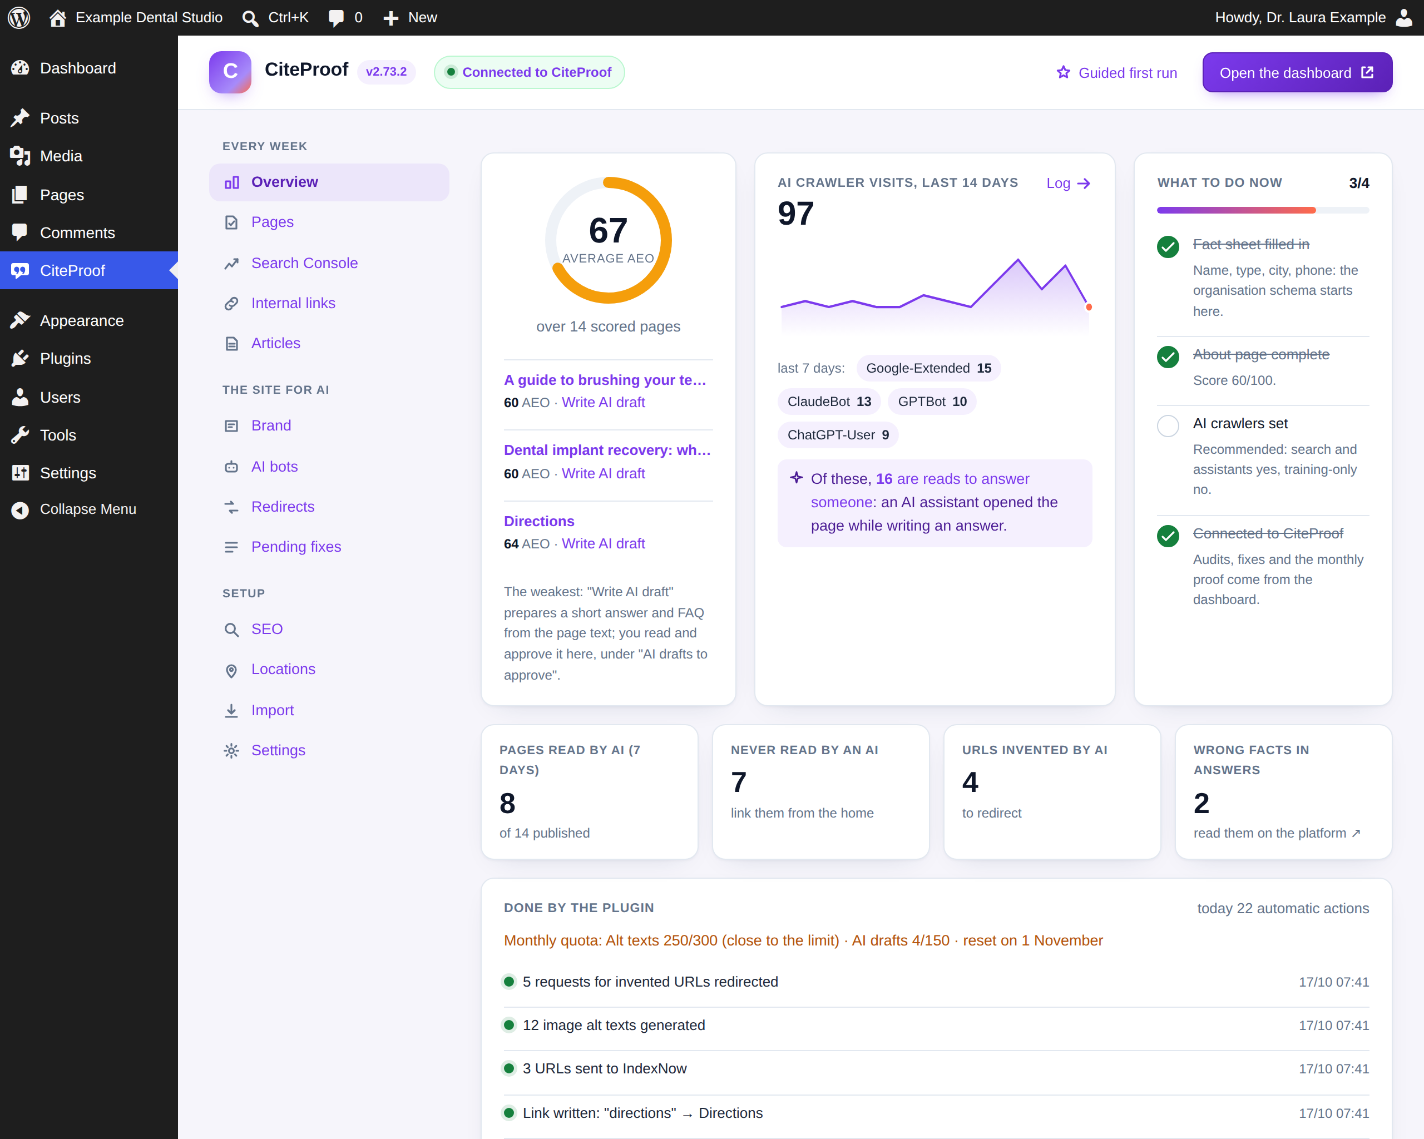Open Example Dental Studio home icon
Image resolution: width=1424 pixels, height=1139 pixels.
click(x=57, y=18)
